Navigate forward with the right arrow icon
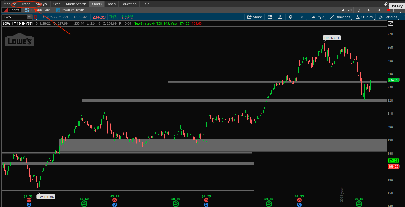Screen dimensions: 405x207 tap(379, 10)
